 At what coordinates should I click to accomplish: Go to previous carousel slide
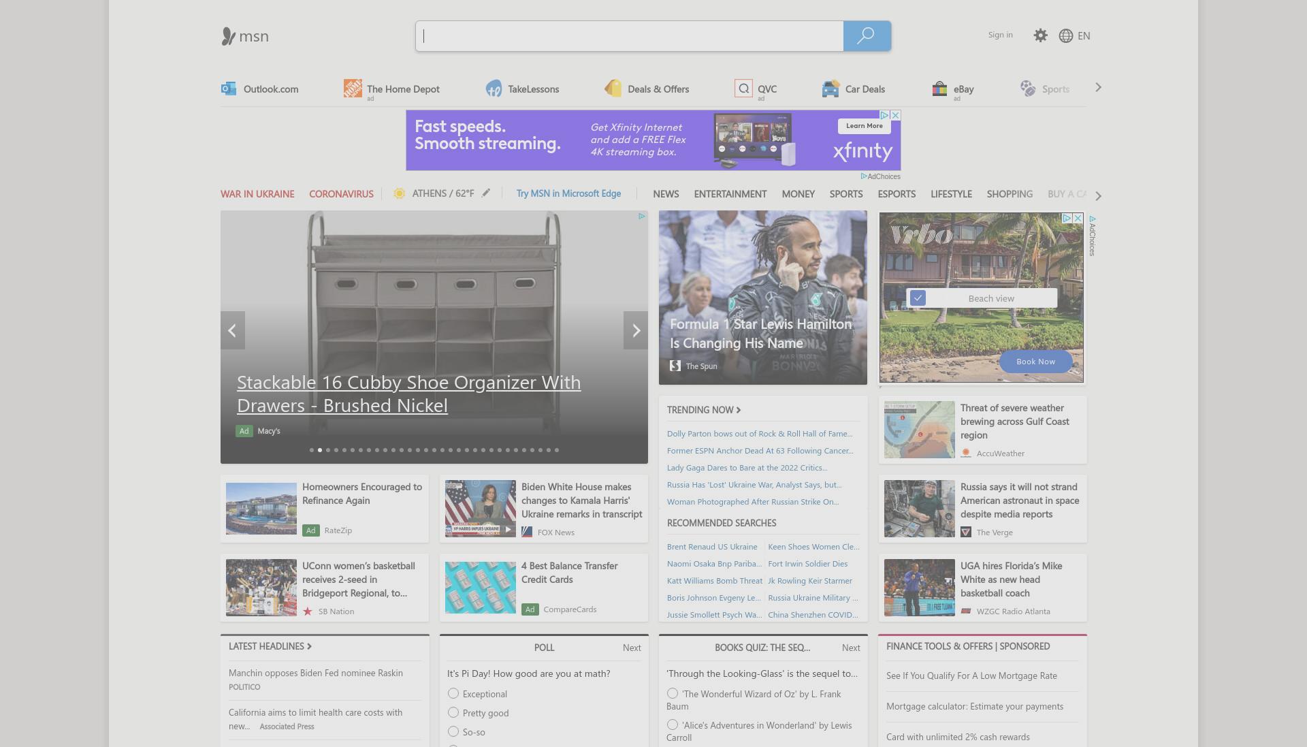click(x=233, y=330)
